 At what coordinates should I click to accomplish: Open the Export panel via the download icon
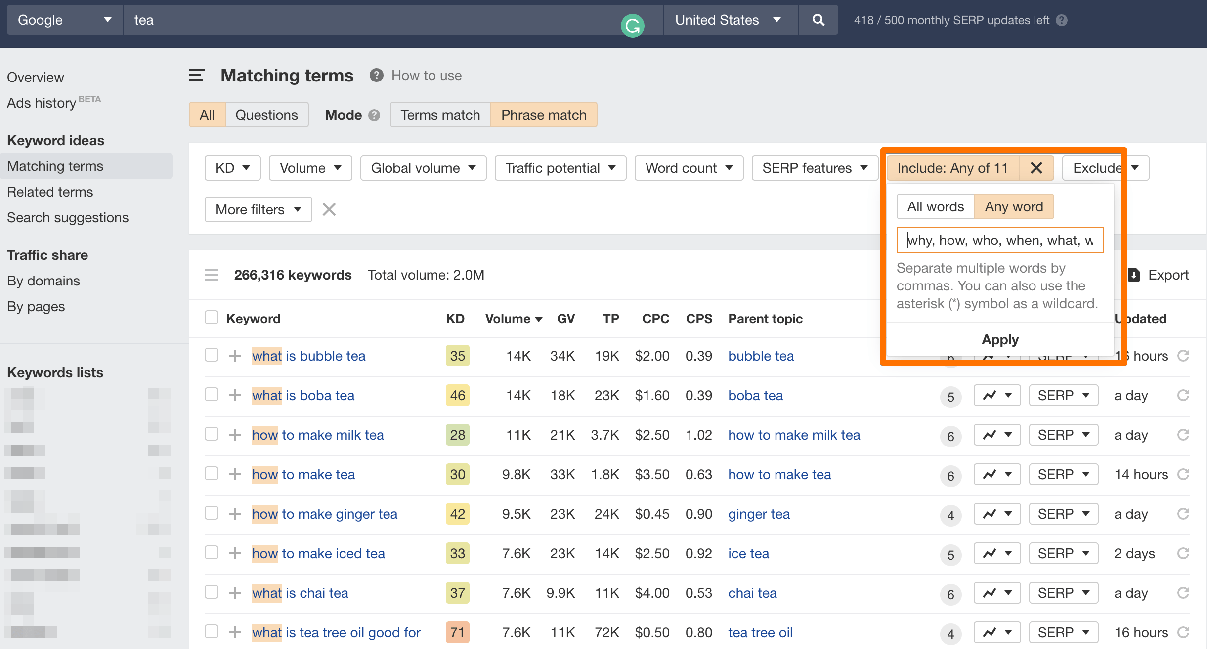1134,275
